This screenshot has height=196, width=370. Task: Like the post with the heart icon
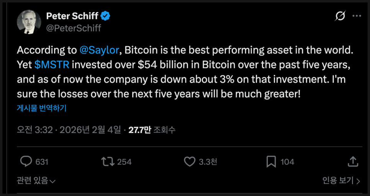click(190, 162)
